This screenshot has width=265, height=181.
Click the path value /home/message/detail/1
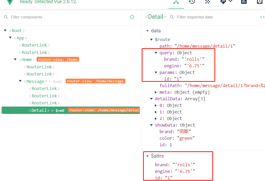[205, 46]
